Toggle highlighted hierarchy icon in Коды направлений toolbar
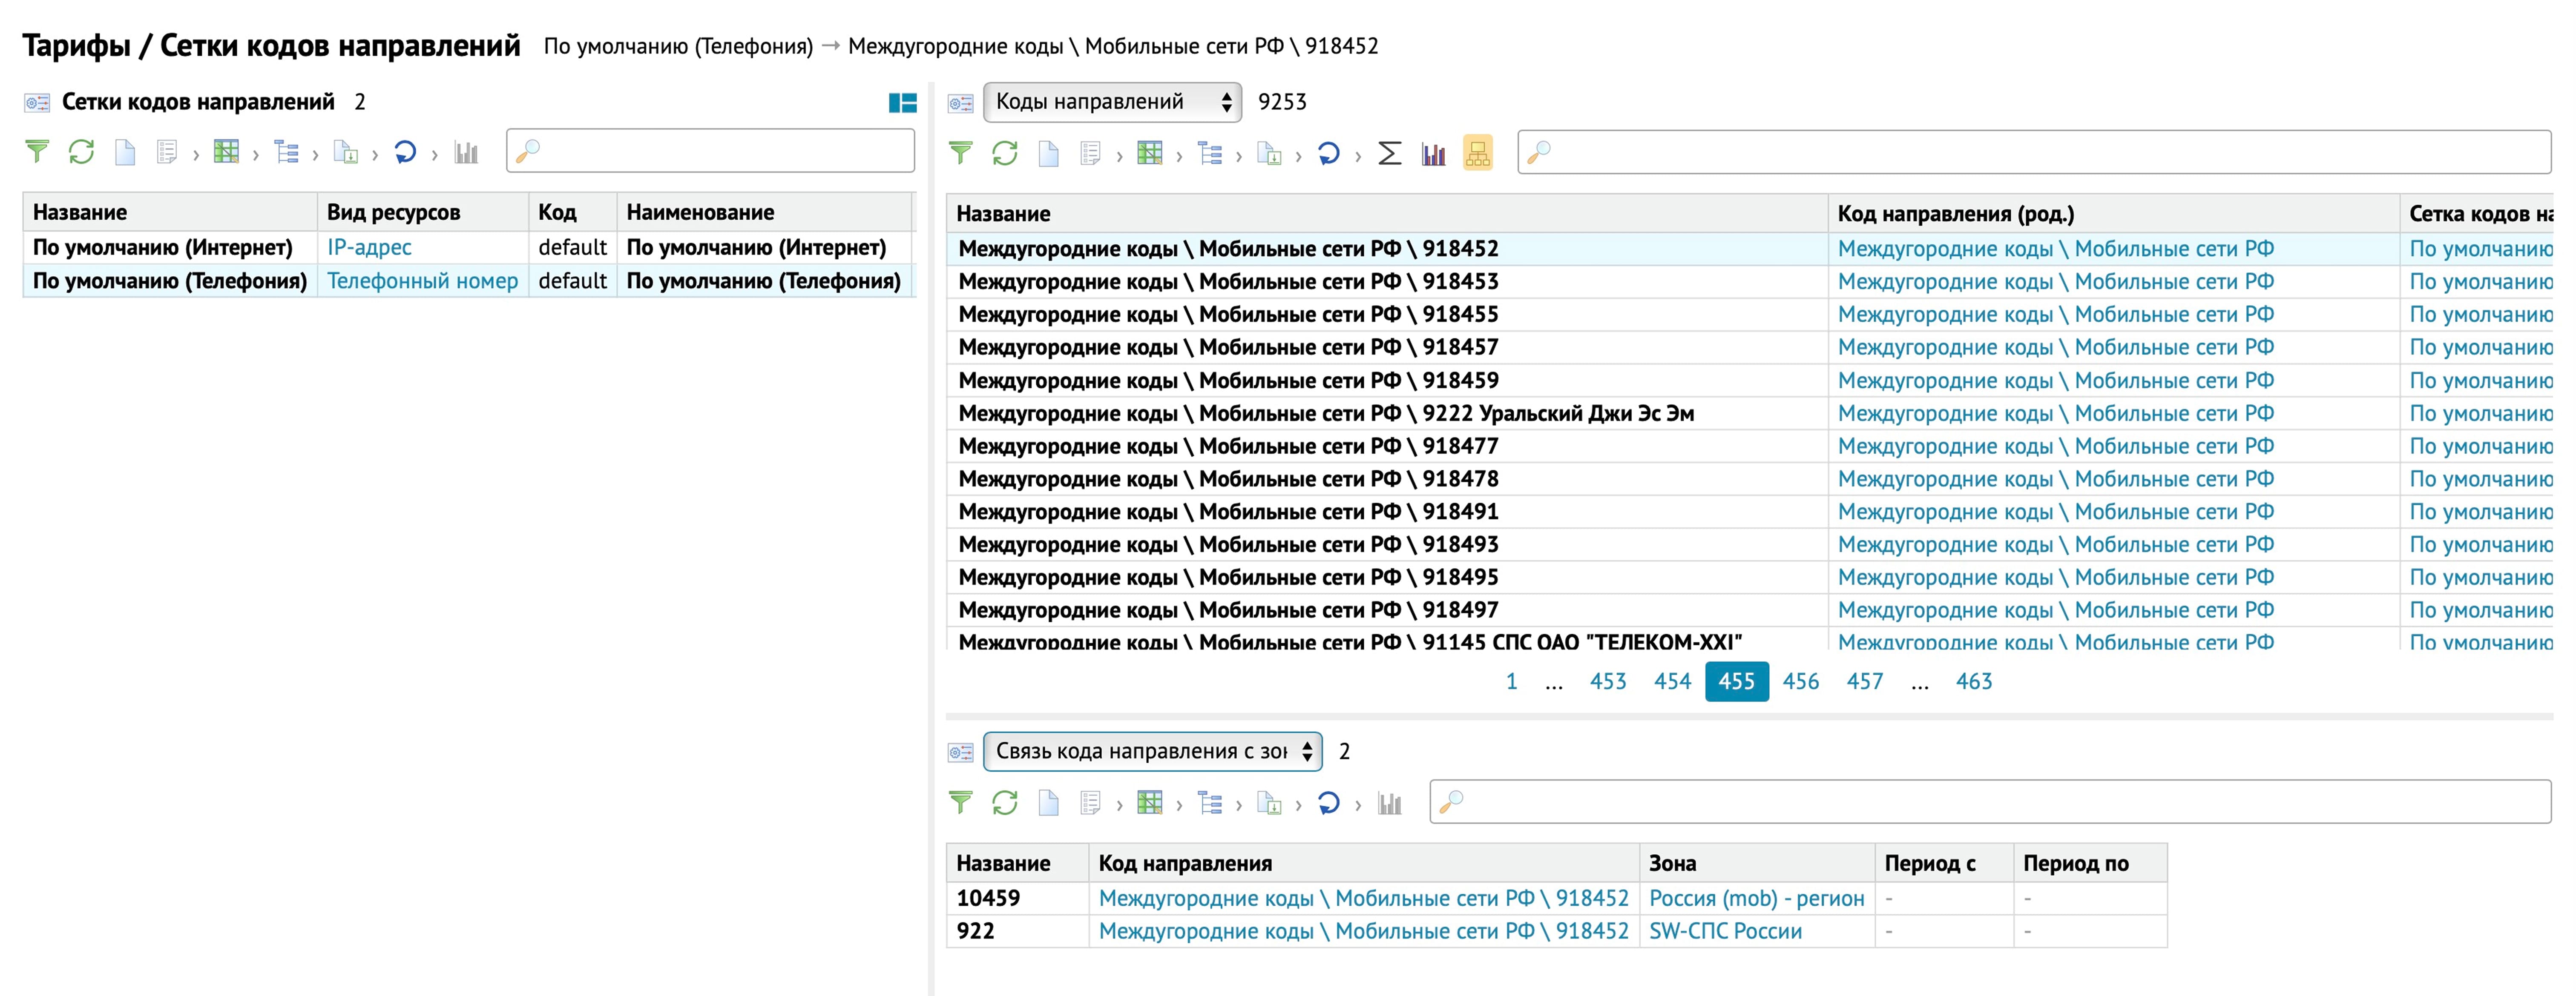 (1478, 153)
